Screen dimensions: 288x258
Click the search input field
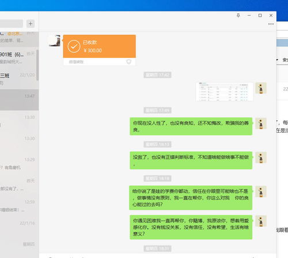(x=12, y=24)
